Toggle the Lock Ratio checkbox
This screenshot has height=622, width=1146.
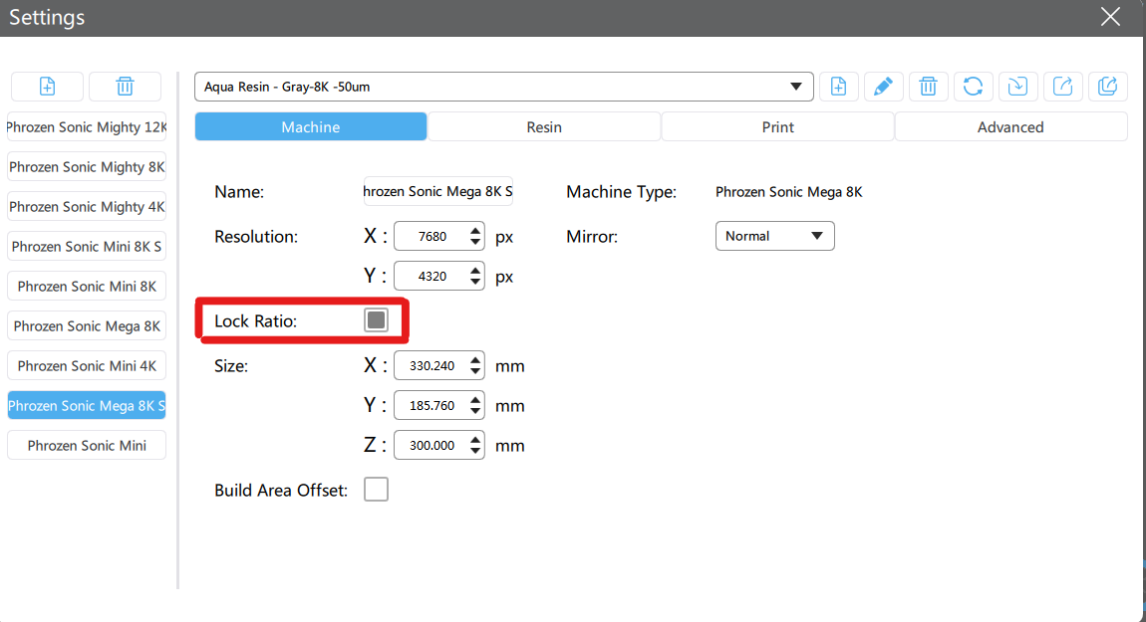376,320
